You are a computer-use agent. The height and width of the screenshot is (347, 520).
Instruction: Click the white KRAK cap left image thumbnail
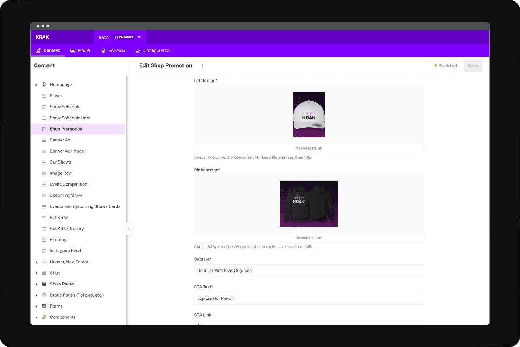click(x=309, y=115)
